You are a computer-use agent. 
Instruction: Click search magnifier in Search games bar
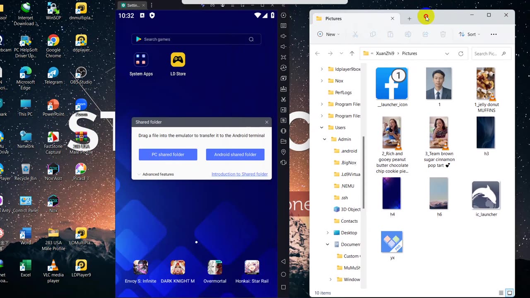click(x=251, y=39)
